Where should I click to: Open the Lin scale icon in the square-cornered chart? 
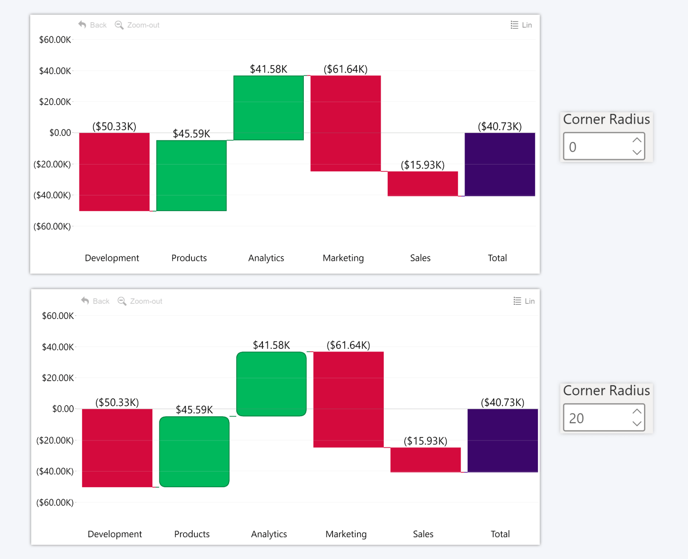click(x=514, y=25)
